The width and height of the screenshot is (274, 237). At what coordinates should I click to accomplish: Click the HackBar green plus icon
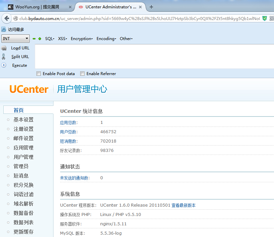[40, 39]
